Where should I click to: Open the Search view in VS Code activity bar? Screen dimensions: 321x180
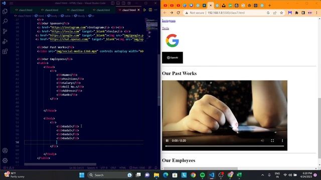5,21
